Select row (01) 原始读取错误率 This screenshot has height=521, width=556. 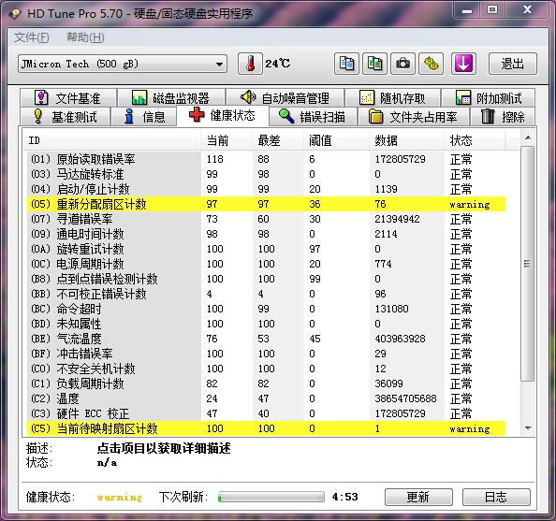[x=266, y=159]
